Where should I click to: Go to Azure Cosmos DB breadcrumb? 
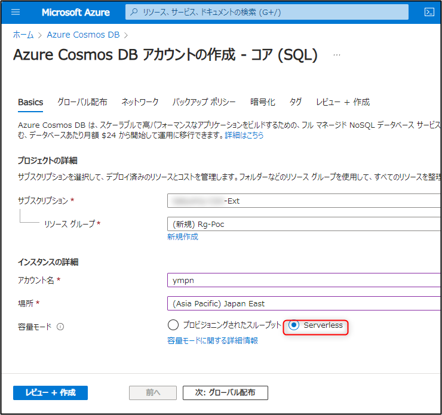tap(83, 35)
